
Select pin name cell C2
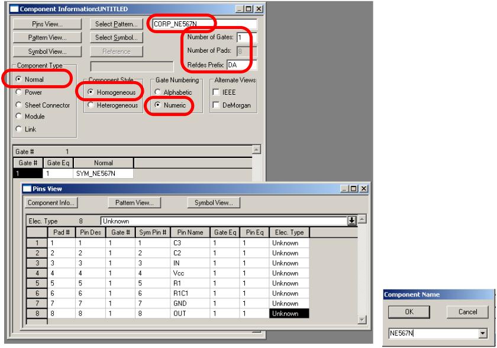pyautogui.click(x=190, y=253)
